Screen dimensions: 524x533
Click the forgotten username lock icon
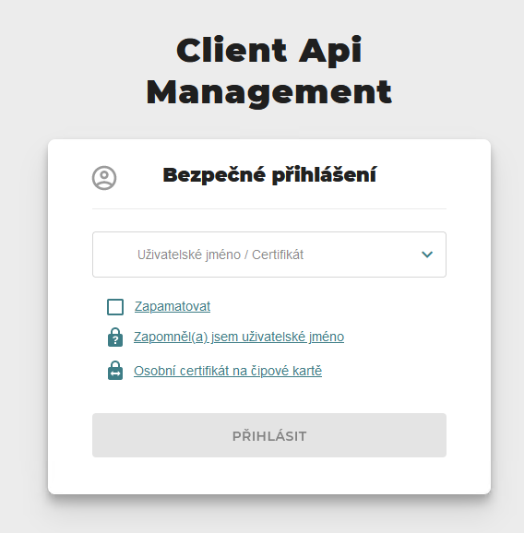tap(115, 338)
